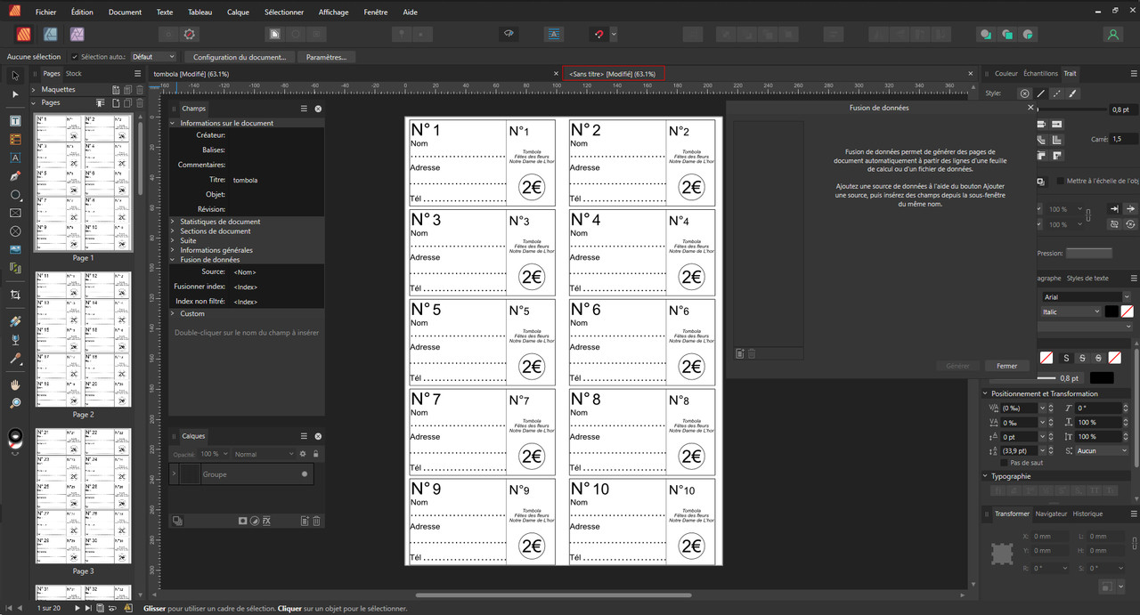
Task: Expand the Maquettes section
Action: 34,89
